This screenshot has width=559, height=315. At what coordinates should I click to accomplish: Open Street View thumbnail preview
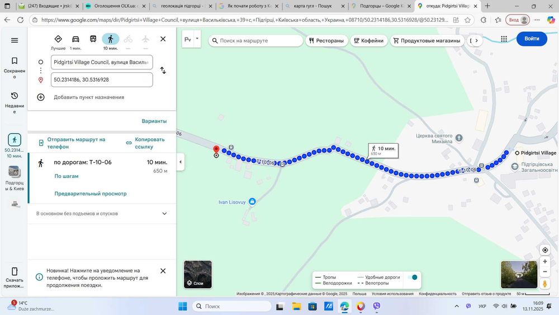click(519, 274)
